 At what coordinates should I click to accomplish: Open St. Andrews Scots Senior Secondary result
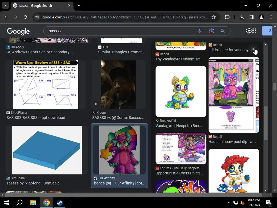coord(40,52)
